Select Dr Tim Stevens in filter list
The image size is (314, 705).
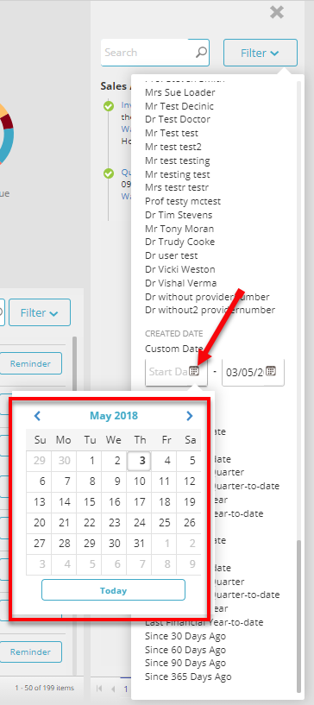pyautogui.click(x=179, y=215)
